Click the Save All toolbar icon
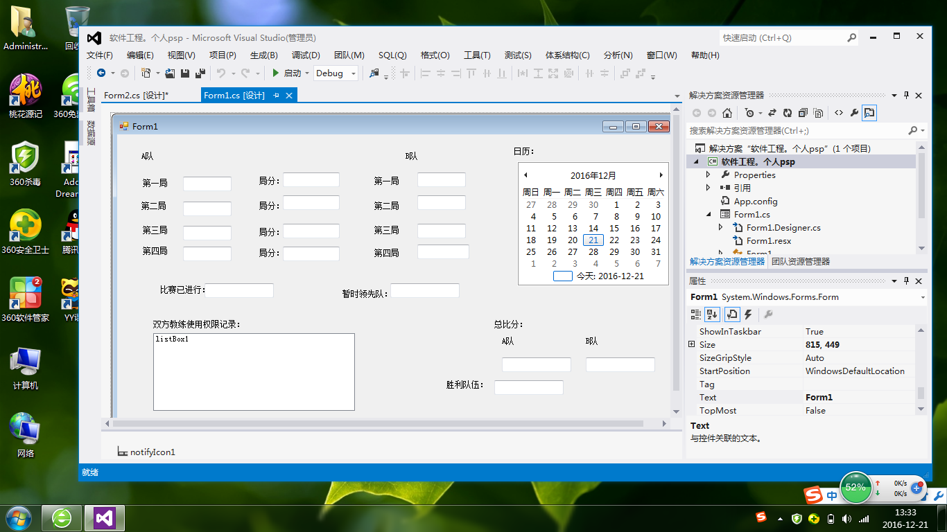 coord(200,73)
